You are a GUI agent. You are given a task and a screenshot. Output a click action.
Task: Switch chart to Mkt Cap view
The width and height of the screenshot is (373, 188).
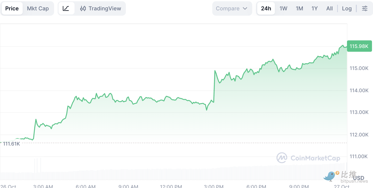click(x=38, y=8)
